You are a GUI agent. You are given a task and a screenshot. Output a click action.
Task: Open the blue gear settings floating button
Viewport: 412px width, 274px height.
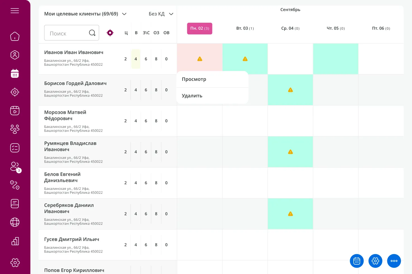pos(375,261)
